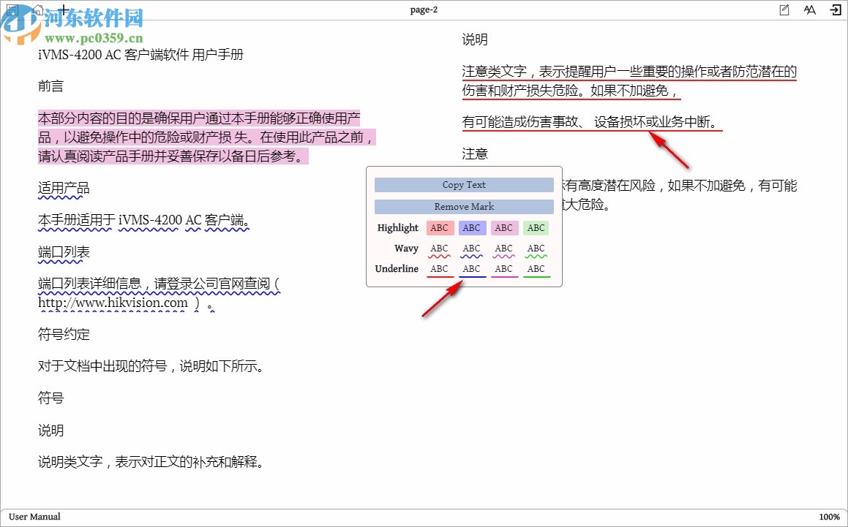Select the blue Highlight color

click(x=472, y=227)
